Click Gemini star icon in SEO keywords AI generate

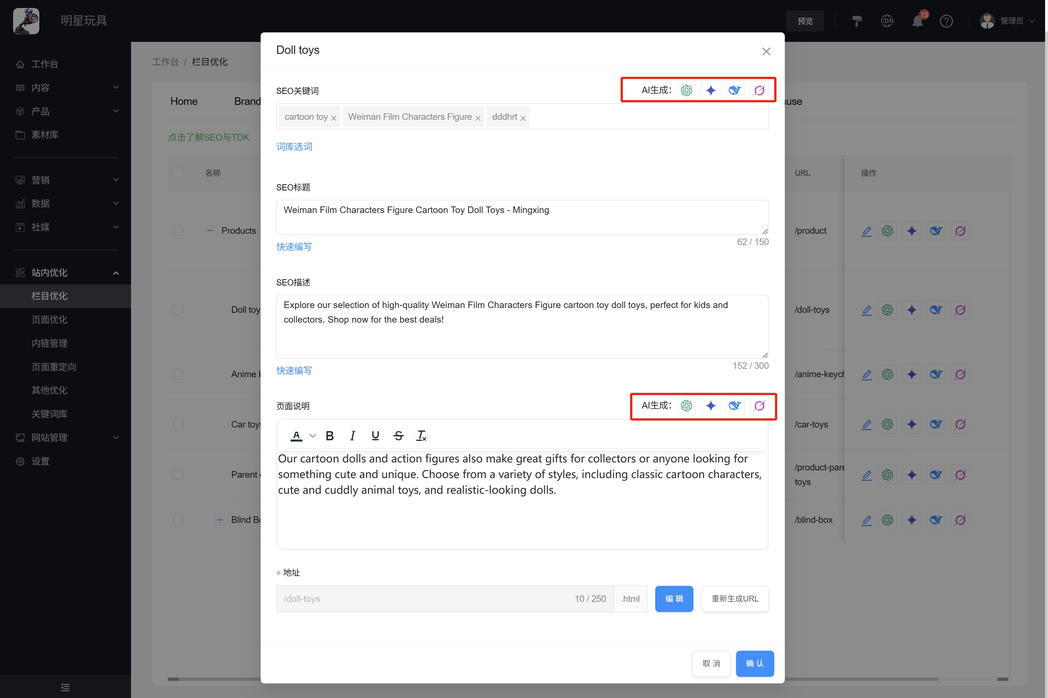click(x=711, y=90)
